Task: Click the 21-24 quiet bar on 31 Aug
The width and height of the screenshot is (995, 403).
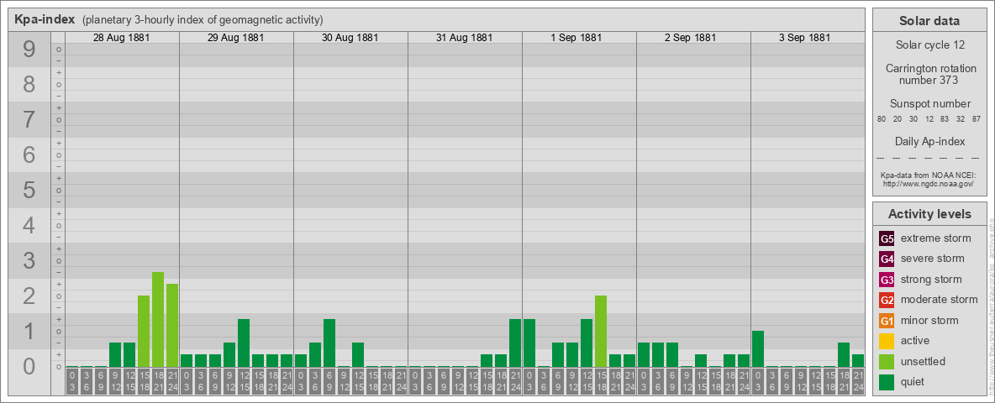Action: (515, 343)
